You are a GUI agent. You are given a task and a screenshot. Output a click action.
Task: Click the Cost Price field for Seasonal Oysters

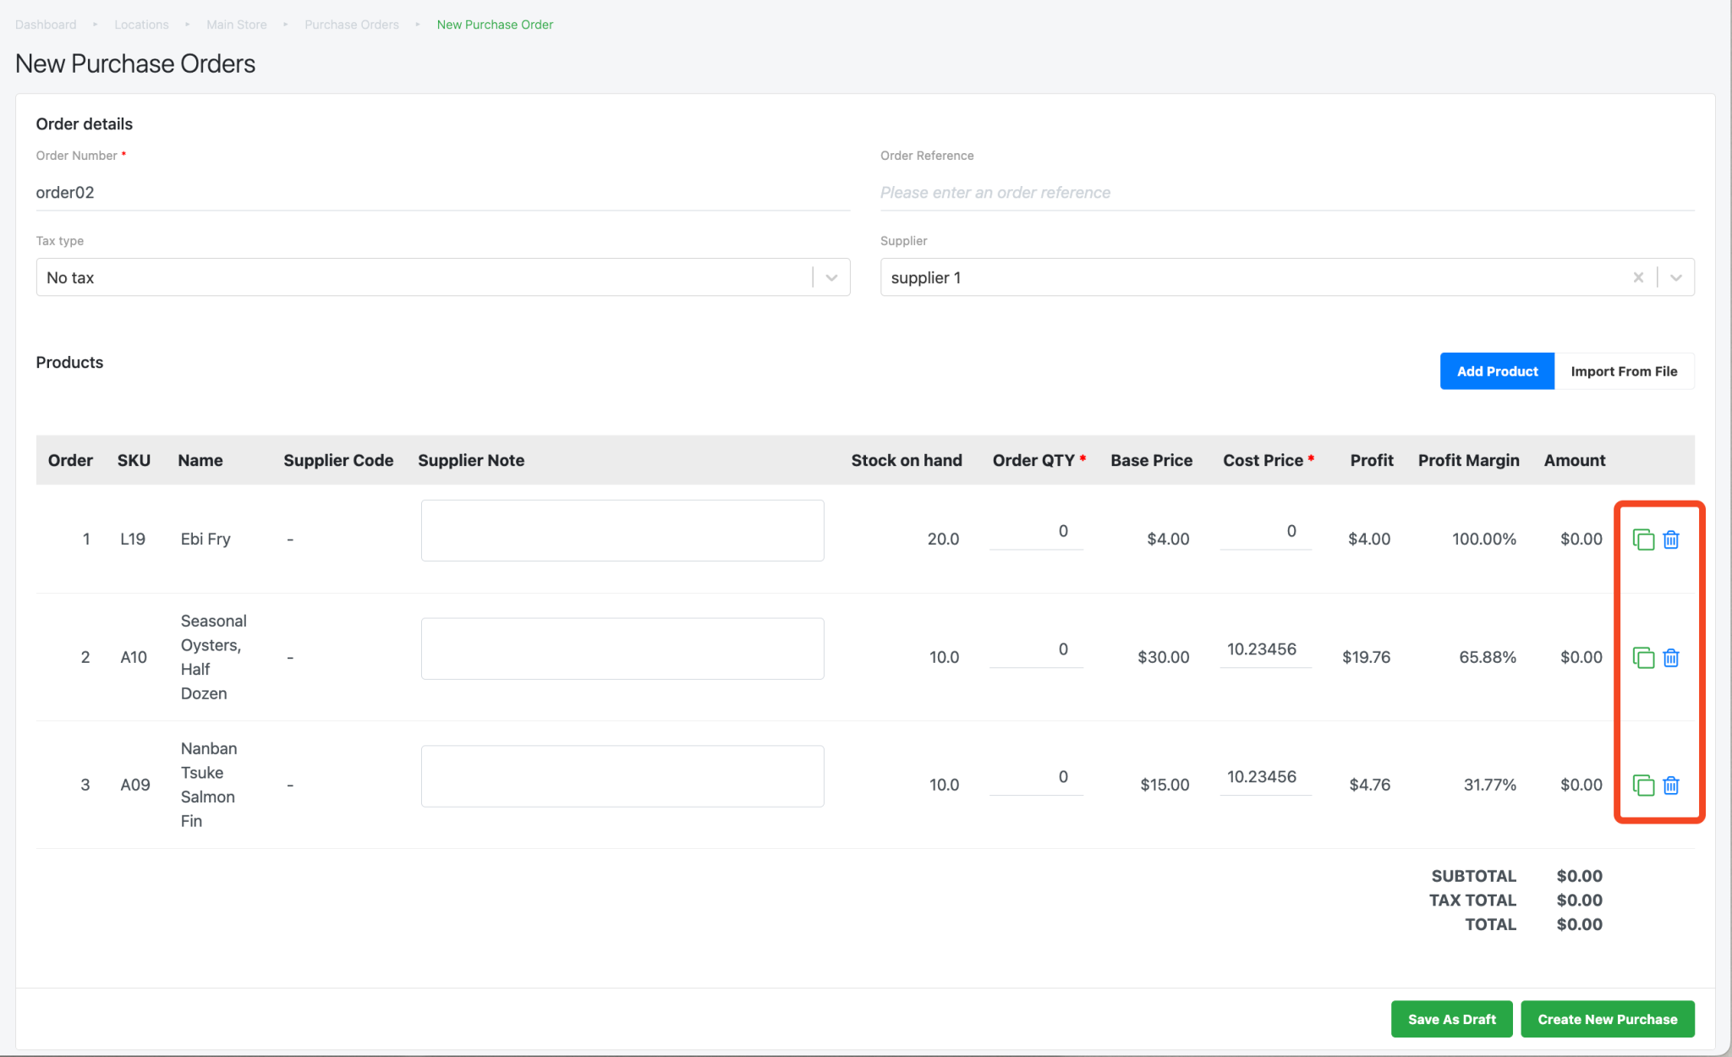[x=1265, y=649]
